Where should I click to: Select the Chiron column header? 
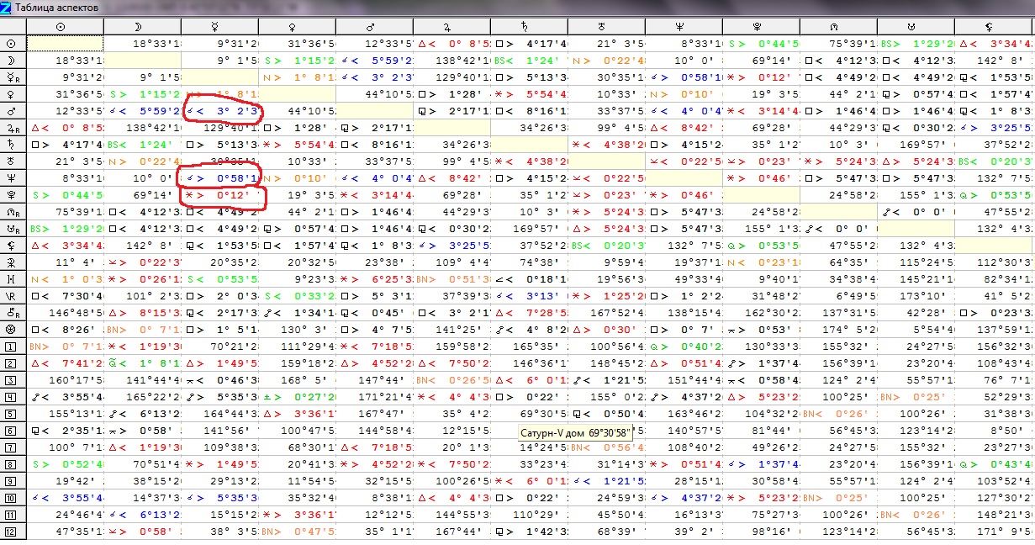(993, 27)
